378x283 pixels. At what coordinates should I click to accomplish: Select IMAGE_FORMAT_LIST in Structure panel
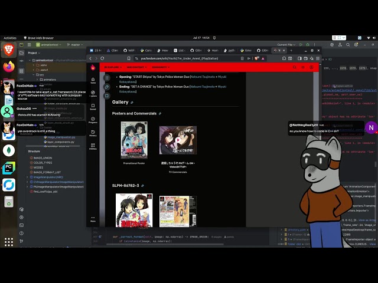(47, 172)
